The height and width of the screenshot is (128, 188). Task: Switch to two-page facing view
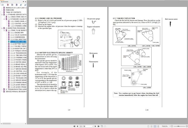[155, 126]
